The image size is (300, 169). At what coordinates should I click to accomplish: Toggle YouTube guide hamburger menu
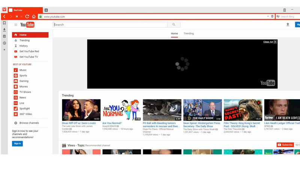[x=16, y=25]
